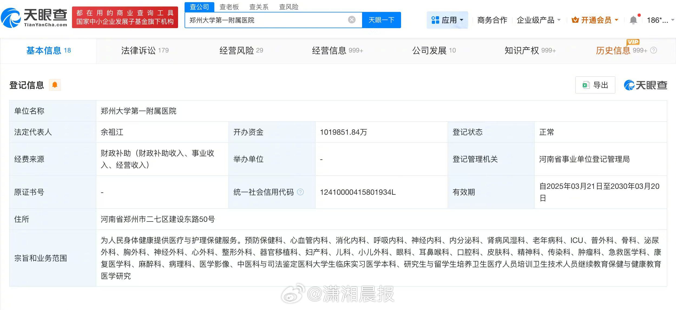Click the orange registration alert bell
The height and width of the screenshot is (310, 676).
tap(55, 85)
